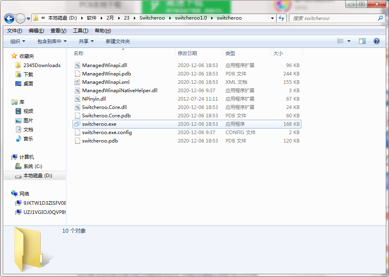The height and width of the screenshot is (277, 389).
Task: Open the 组织 dropdown
Action: pyautogui.click(x=18, y=41)
